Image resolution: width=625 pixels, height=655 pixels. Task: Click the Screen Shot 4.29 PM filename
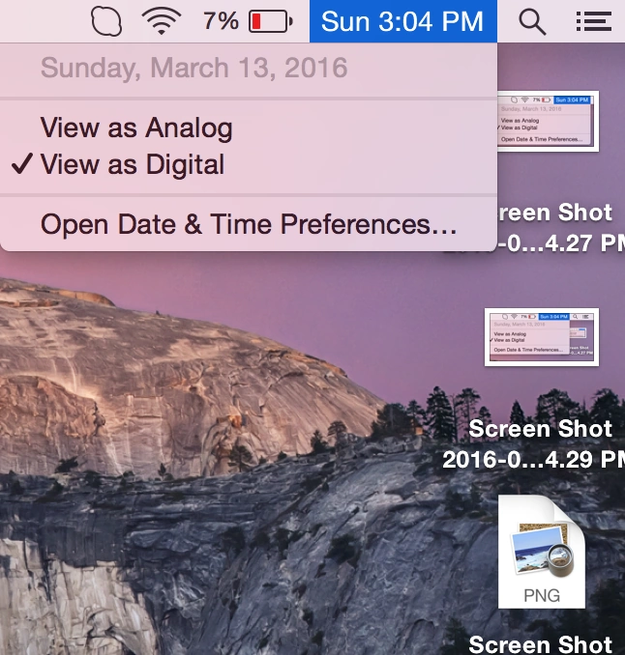tap(542, 443)
